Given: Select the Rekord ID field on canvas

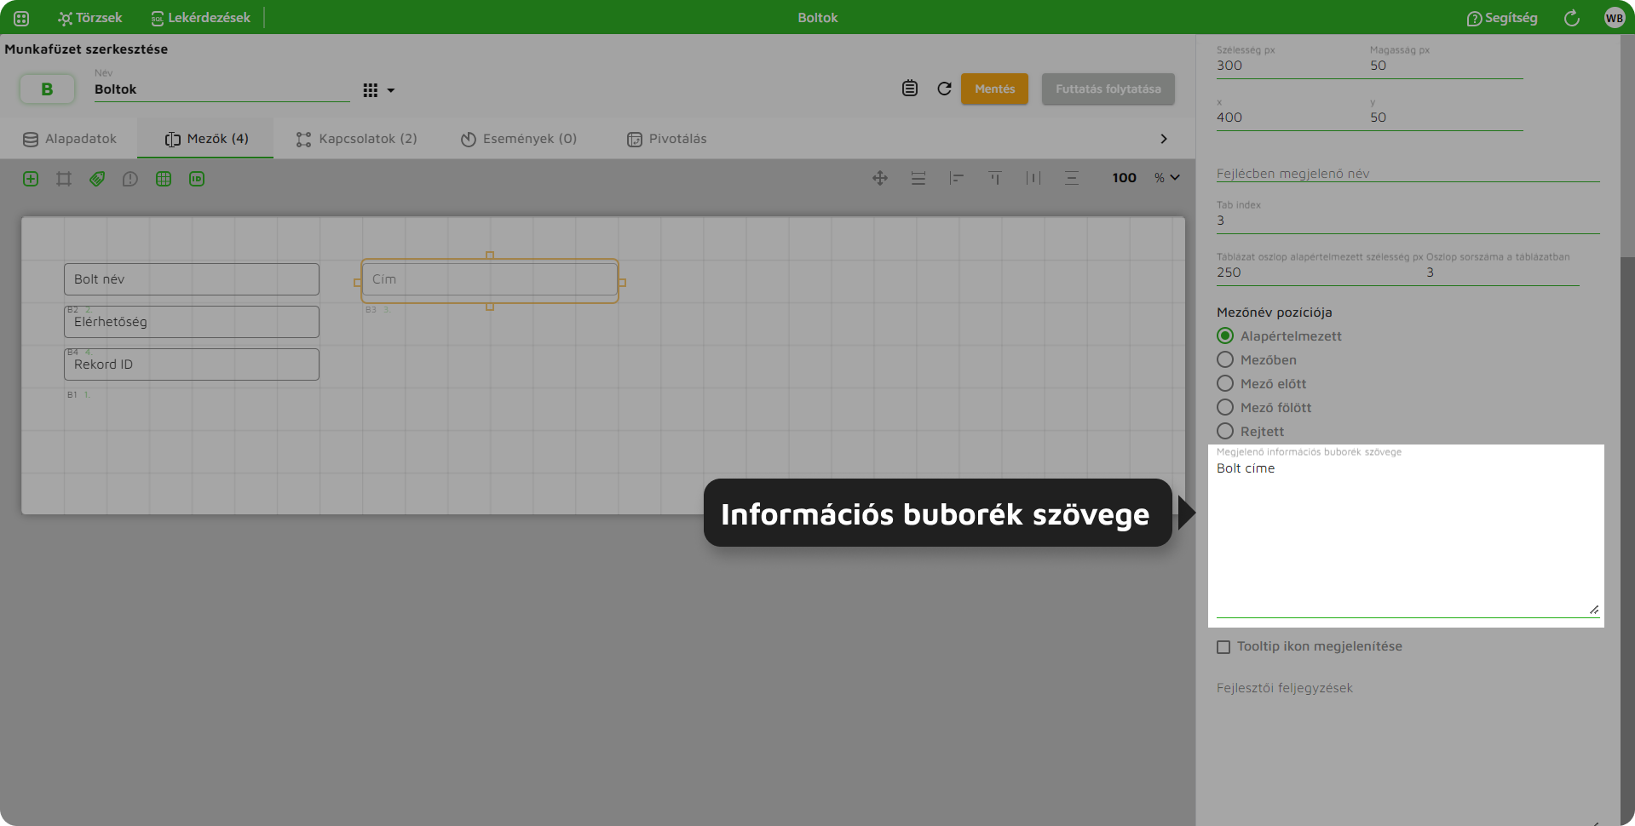Looking at the screenshot, I should tap(192, 364).
